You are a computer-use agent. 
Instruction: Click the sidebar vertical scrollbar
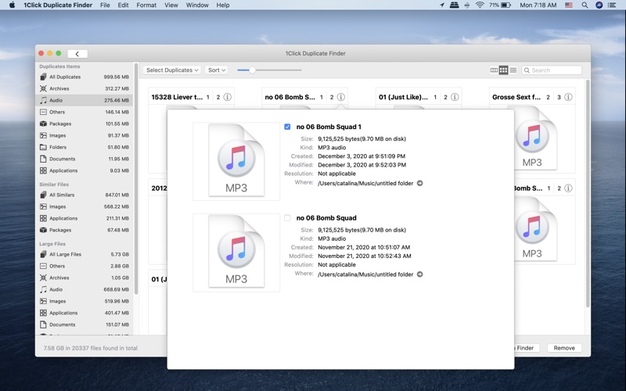136,179
